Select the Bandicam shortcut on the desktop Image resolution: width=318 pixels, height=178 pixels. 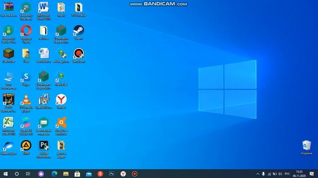[x=79, y=55]
